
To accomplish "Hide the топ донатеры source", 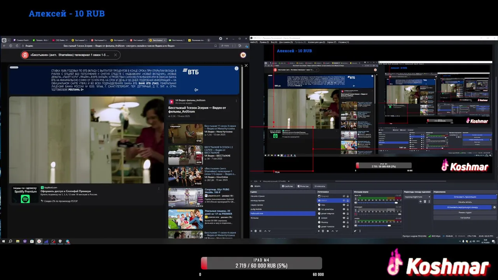I will coord(344,209).
